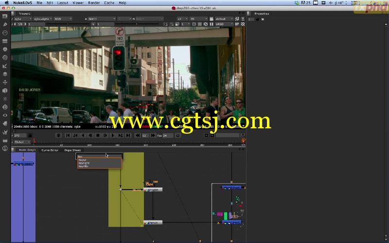The height and width of the screenshot is (243, 389).
Task: Open the Color nodes toolbar menu
Action: tap(5, 50)
